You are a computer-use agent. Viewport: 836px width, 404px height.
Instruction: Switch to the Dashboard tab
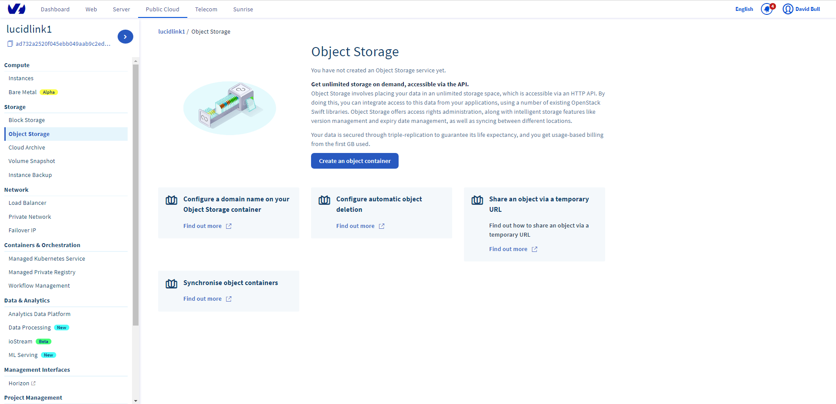pyautogui.click(x=55, y=9)
